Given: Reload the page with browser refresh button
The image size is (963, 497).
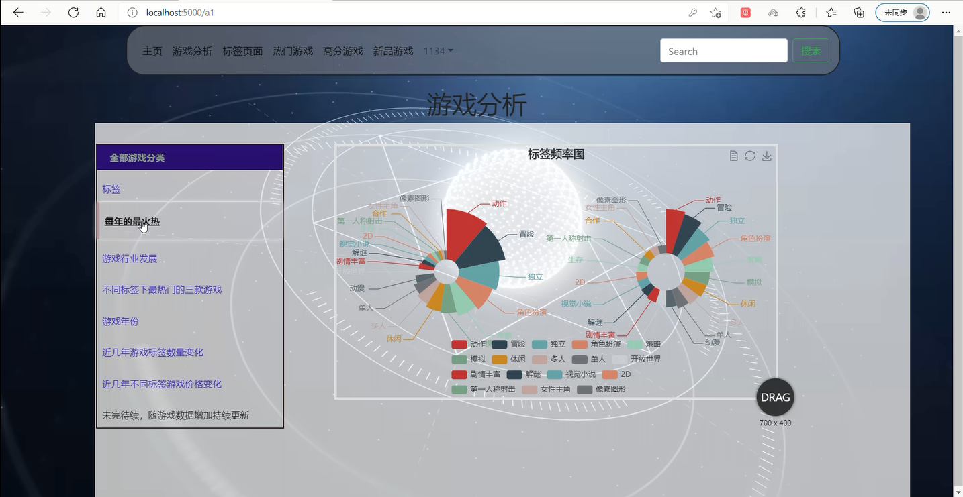Looking at the screenshot, I should click(x=74, y=13).
